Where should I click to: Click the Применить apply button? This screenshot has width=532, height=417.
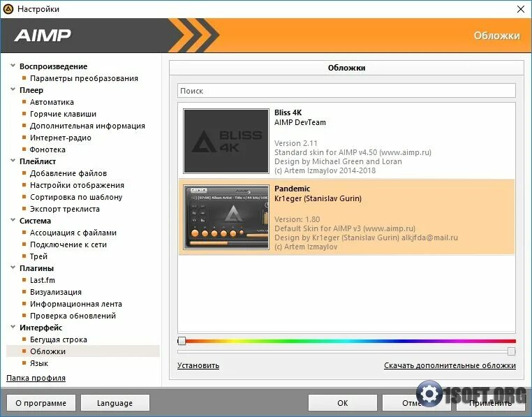[491, 403]
